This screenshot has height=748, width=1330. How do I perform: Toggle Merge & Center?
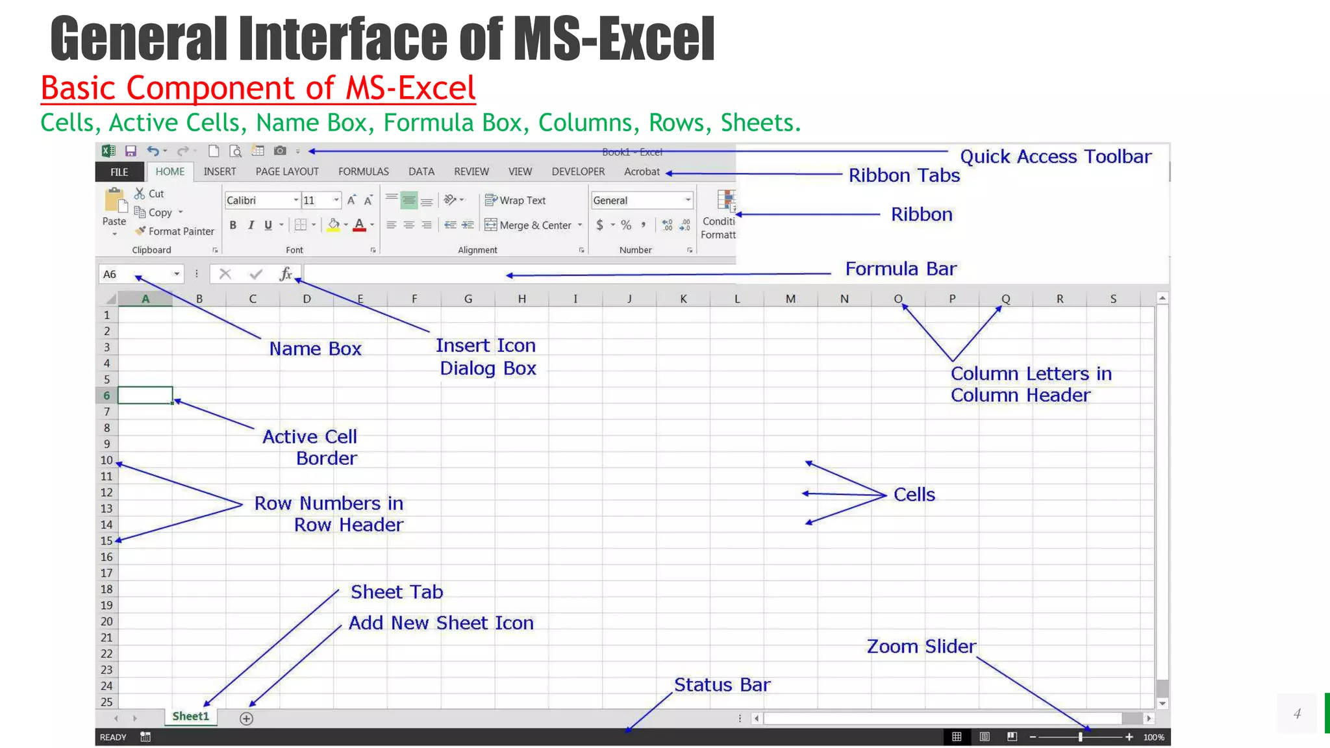(x=528, y=225)
